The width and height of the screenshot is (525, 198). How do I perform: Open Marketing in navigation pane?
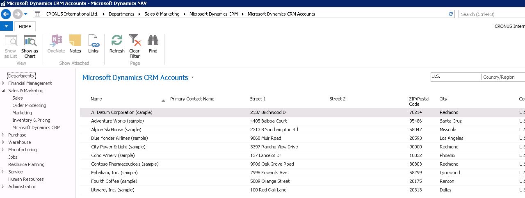click(22, 113)
